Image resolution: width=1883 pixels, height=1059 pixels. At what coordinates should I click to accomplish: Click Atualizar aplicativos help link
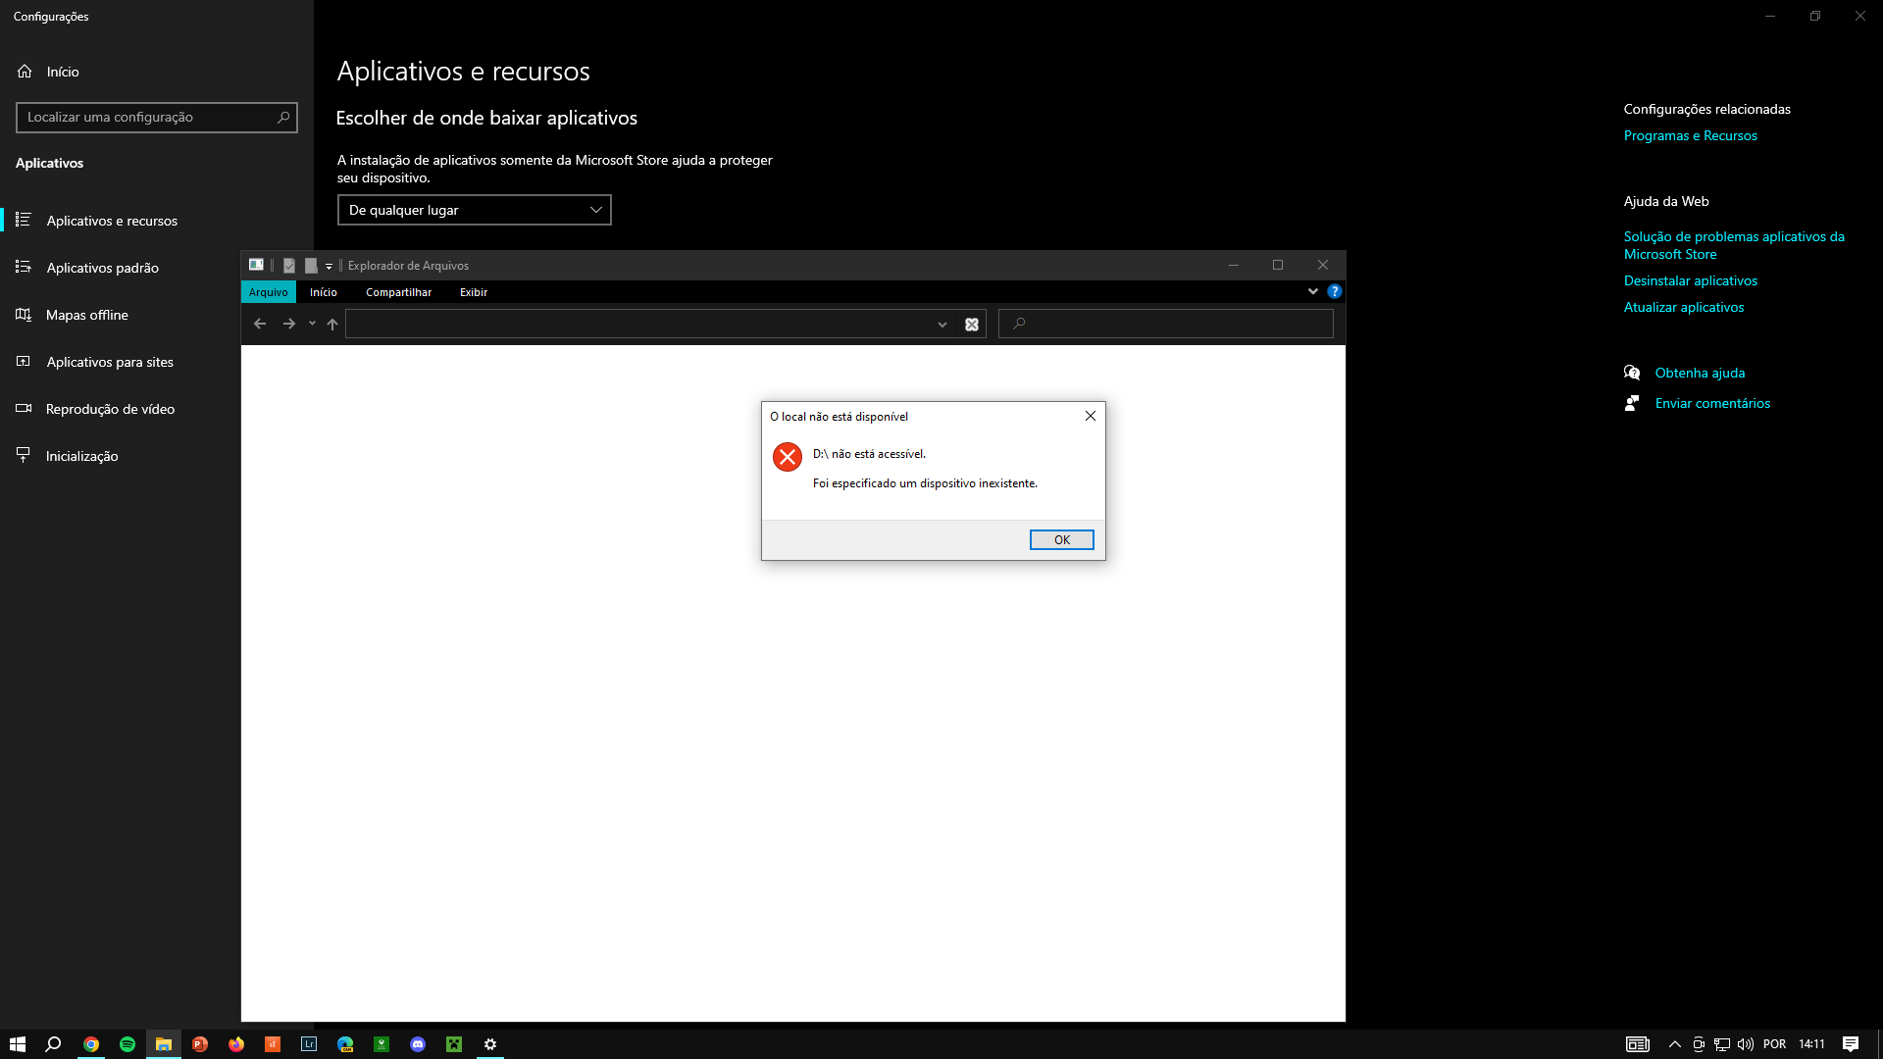(x=1683, y=307)
